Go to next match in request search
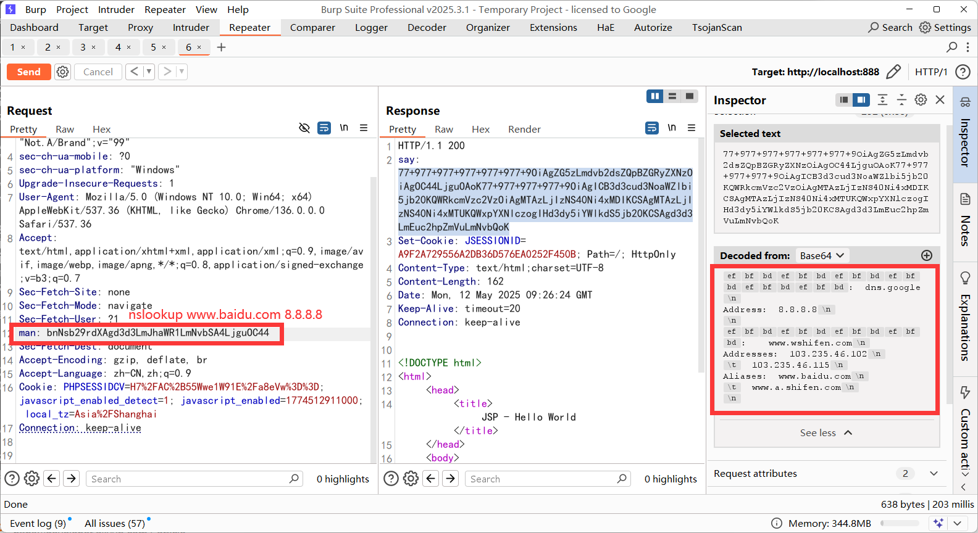Screen dimensions: 978x533 tap(72, 479)
